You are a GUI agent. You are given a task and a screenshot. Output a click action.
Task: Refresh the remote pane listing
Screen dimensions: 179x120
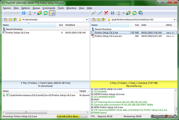(x=135, y=13)
